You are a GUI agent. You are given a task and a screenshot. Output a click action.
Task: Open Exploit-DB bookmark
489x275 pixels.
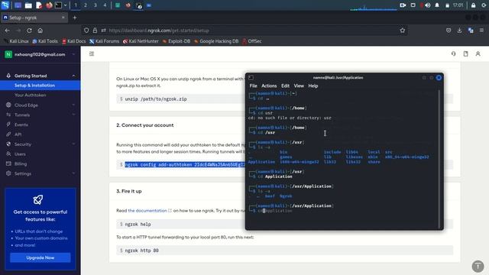point(176,41)
